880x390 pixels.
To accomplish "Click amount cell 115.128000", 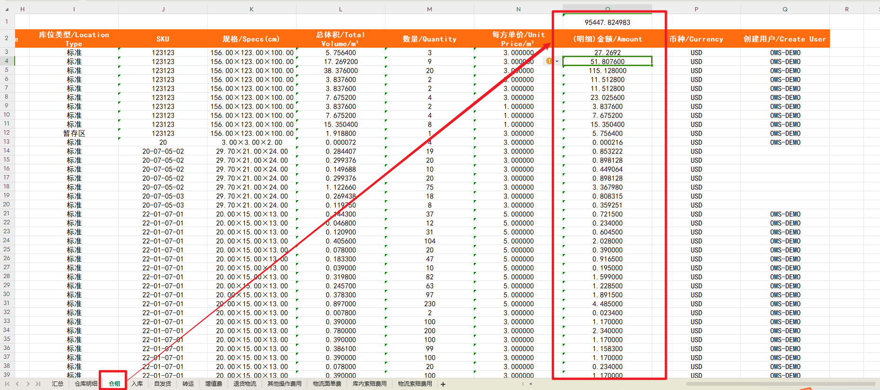I will [607, 70].
